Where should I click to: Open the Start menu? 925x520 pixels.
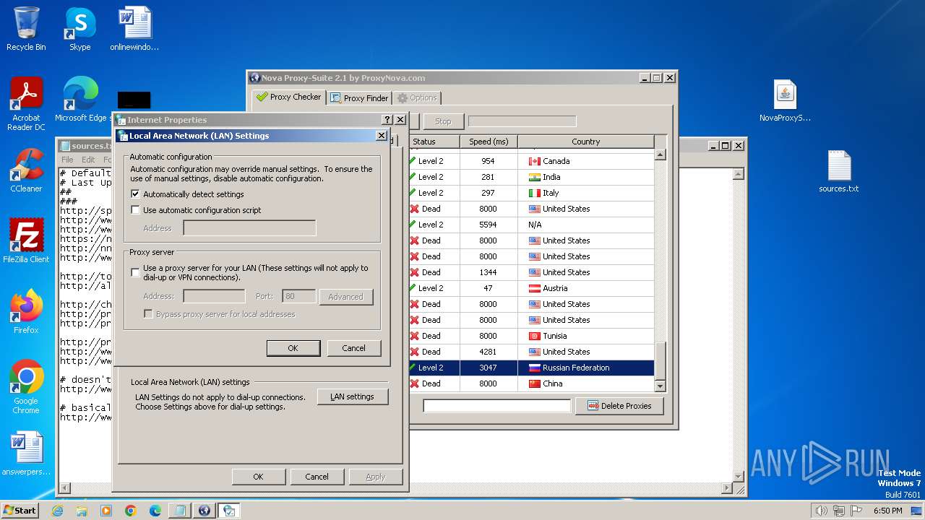click(x=20, y=510)
